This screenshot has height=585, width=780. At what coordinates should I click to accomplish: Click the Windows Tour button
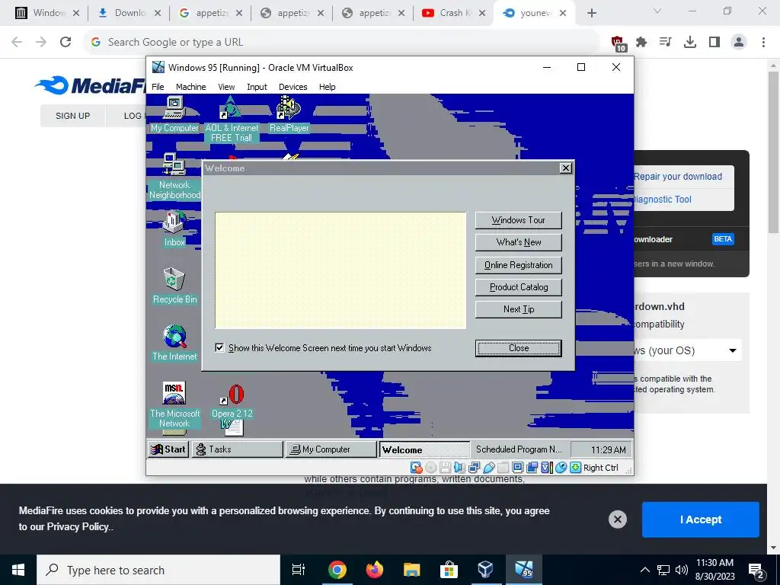(x=518, y=220)
